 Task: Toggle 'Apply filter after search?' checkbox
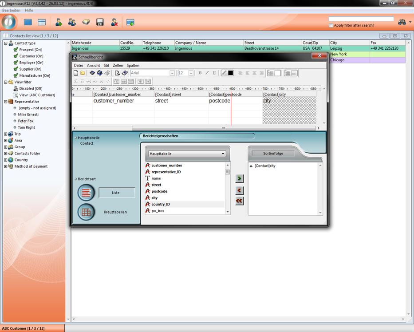click(x=331, y=25)
